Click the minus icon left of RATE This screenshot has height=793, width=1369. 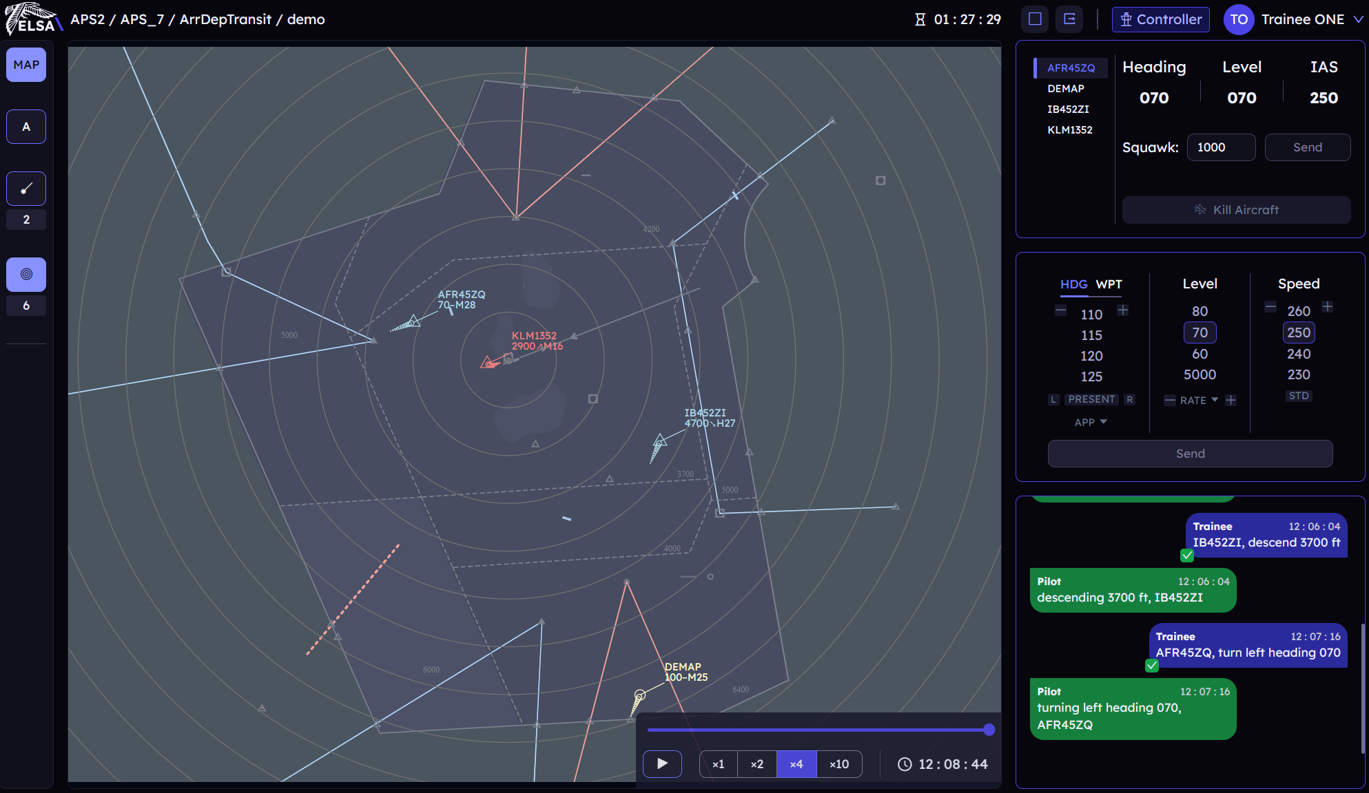click(x=1170, y=400)
